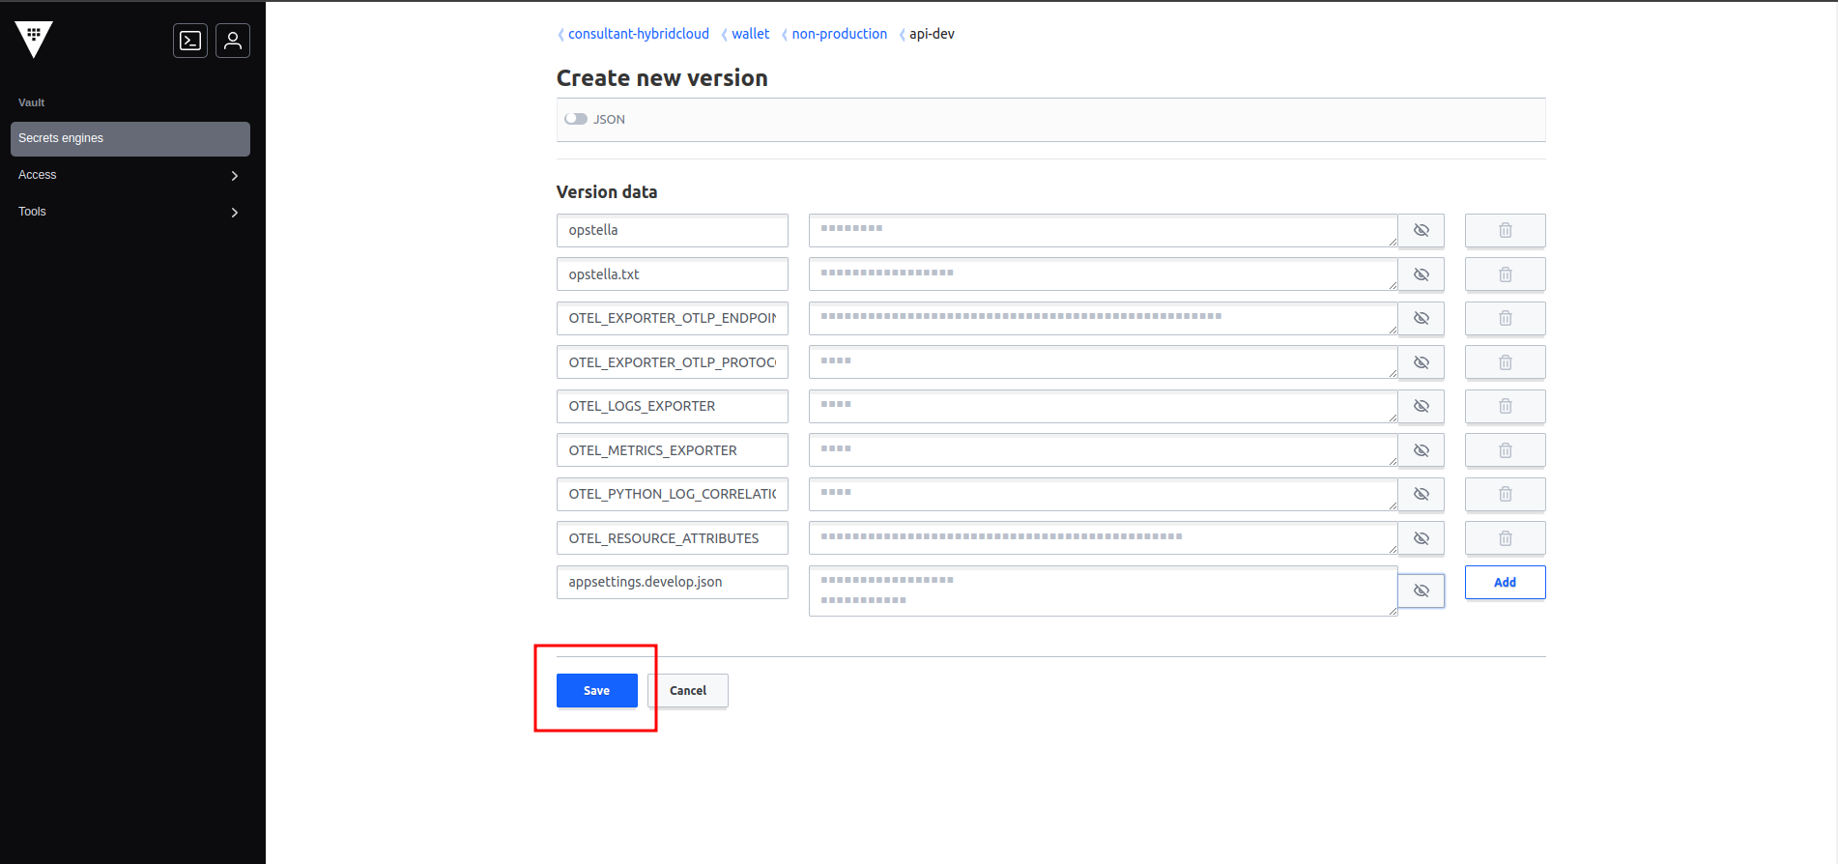Edit the opstella key field
This screenshot has height=864, width=1838.
tap(672, 230)
